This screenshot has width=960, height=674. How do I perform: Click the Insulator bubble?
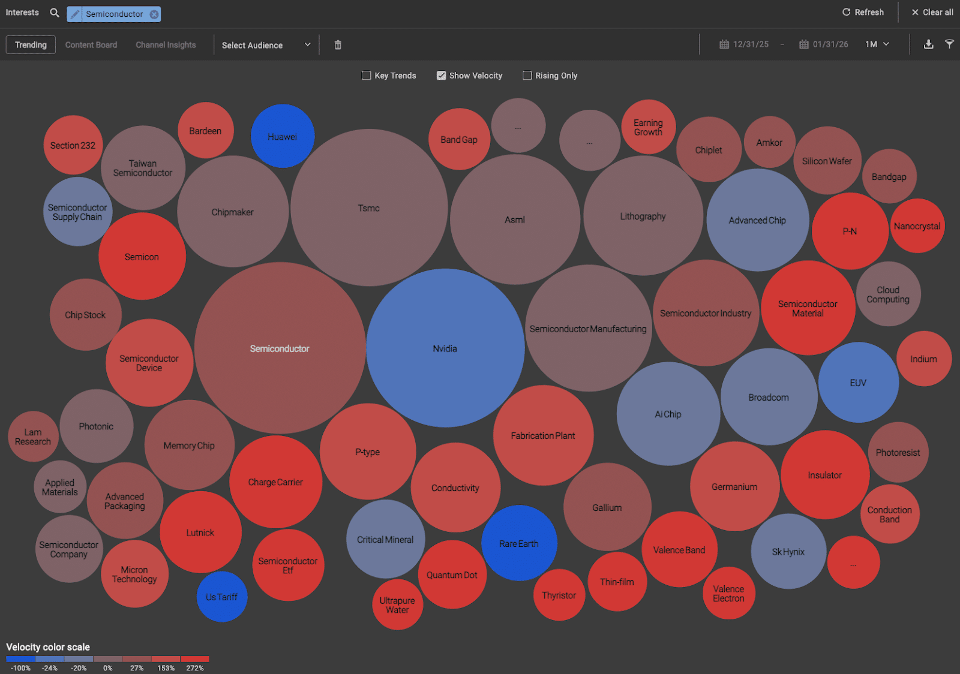(x=825, y=475)
